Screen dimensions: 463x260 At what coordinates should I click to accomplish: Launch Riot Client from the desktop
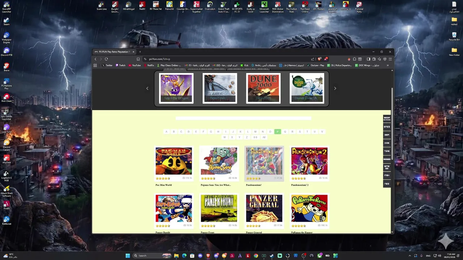pos(7,98)
